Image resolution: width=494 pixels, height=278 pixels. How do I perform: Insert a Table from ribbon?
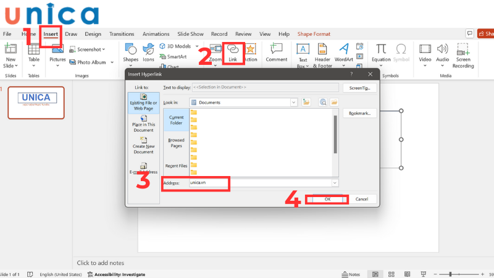[x=34, y=54]
